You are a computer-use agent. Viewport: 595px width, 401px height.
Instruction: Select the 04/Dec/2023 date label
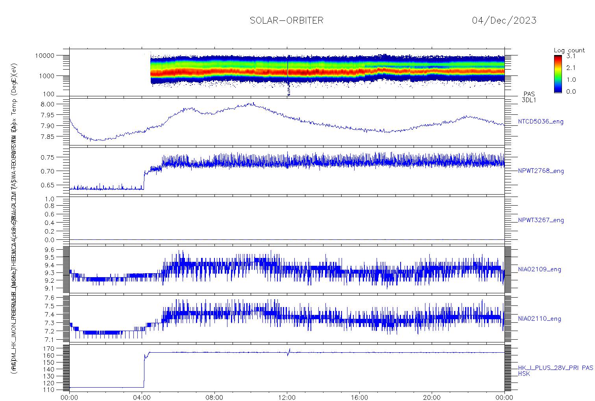click(504, 20)
